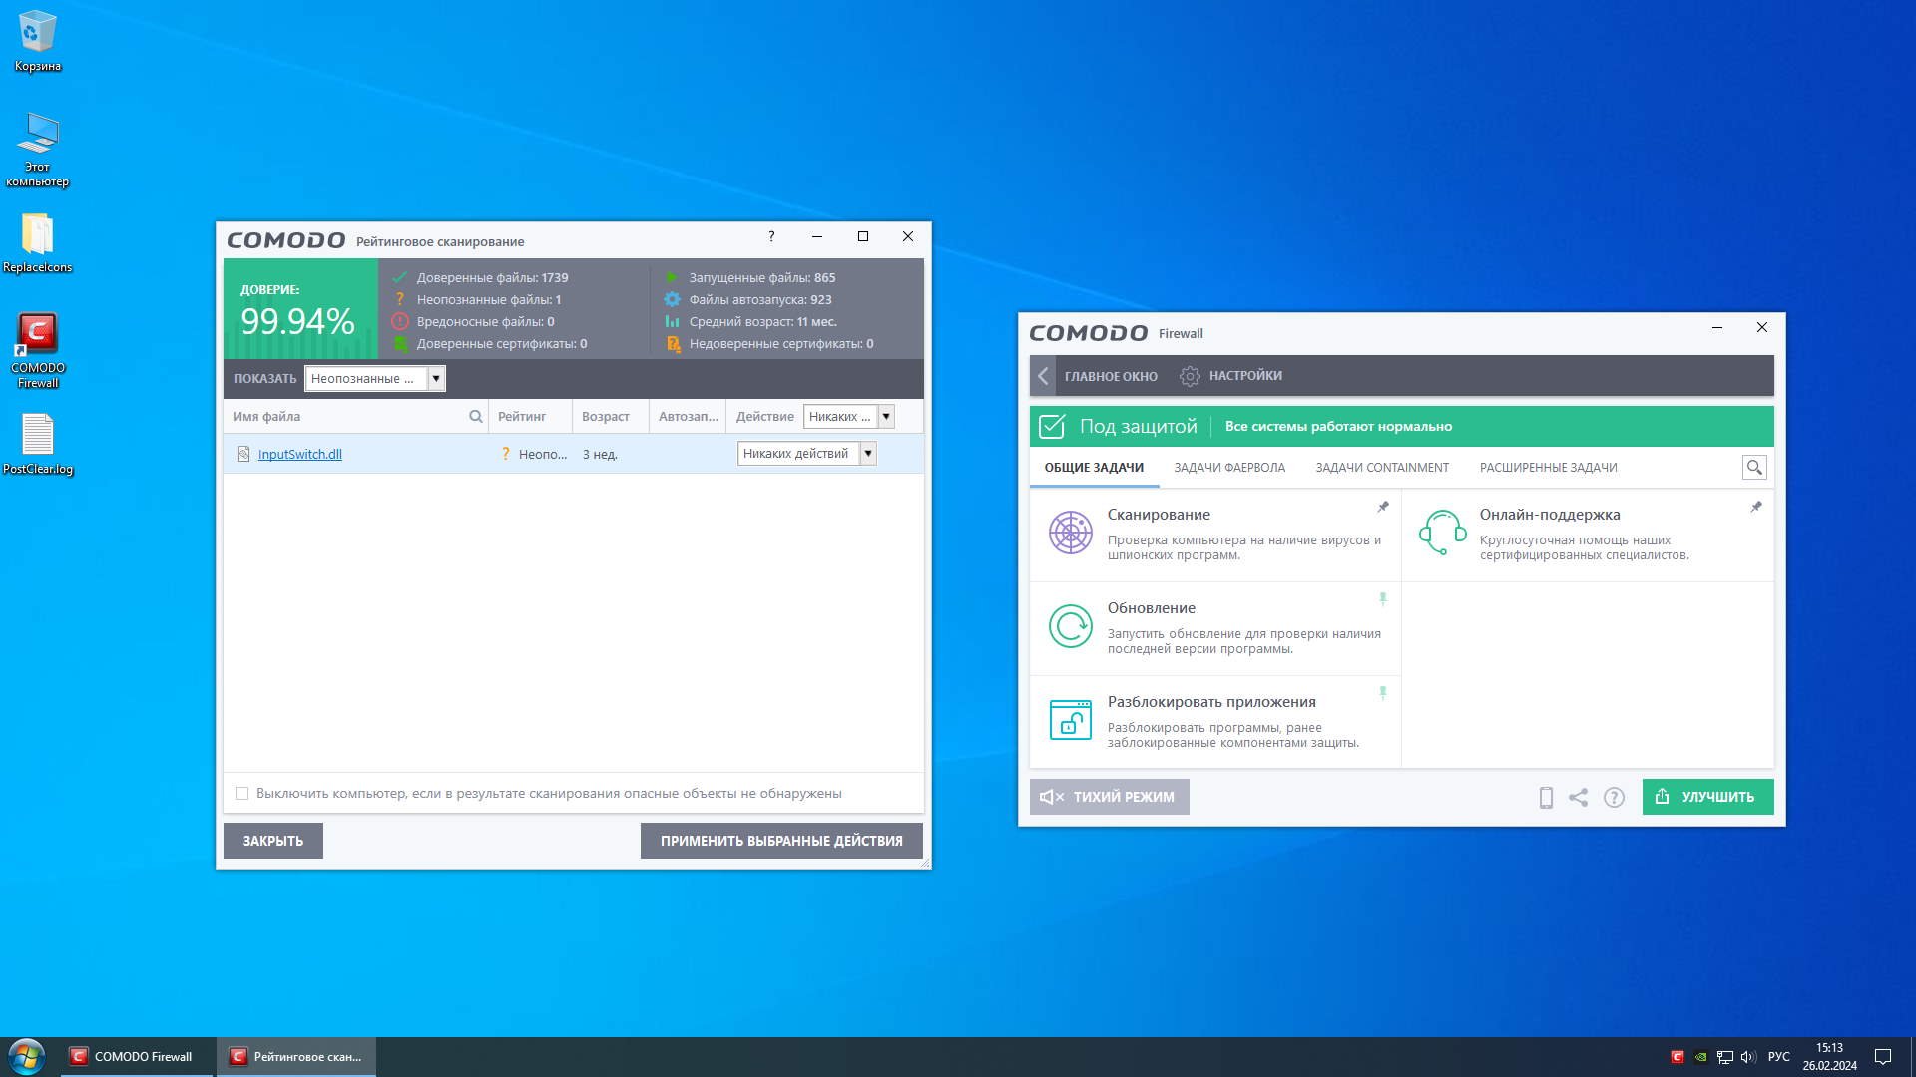Toggle the pin on the Scanning task
The width and height of the screenshot is (1916, 1077).
click(1382, 508)
